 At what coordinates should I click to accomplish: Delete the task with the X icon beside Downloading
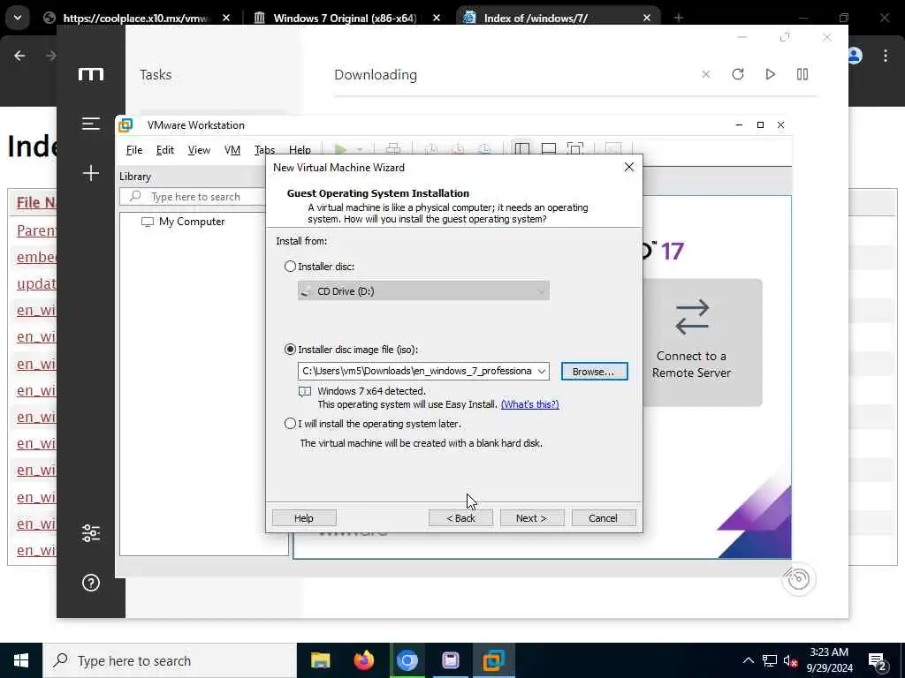pyautogui.click(x=706, y=74)
